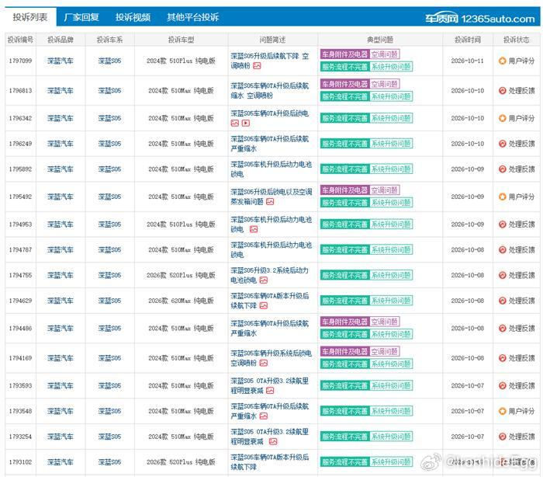The image size is (543, 477).
Task: Click 处理反馈 status icon for complaint 1794787
Action: (502, 250)
